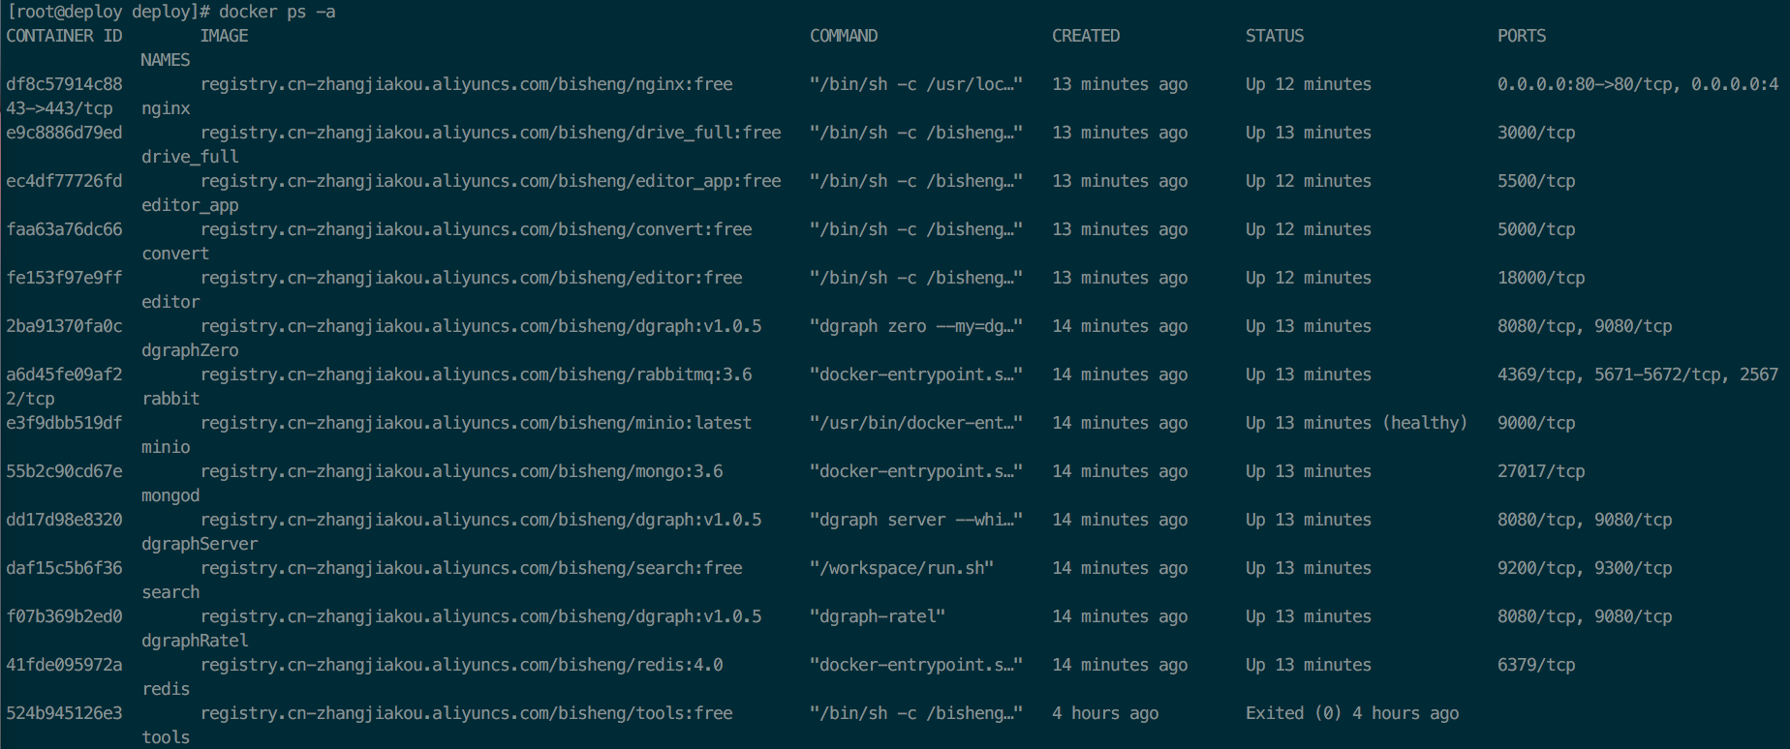Click the 'Up 13 minutes (healthy)' status

[x=1357, y=423]
